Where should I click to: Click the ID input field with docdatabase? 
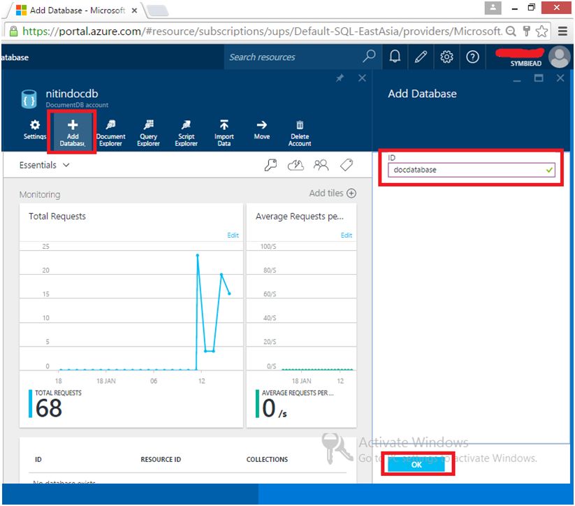click(471, 170)
